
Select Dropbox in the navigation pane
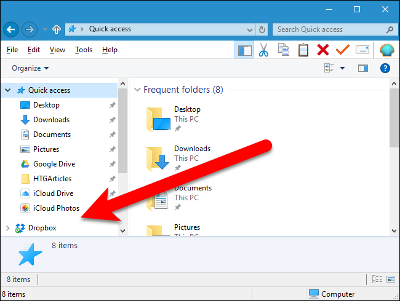42,228
